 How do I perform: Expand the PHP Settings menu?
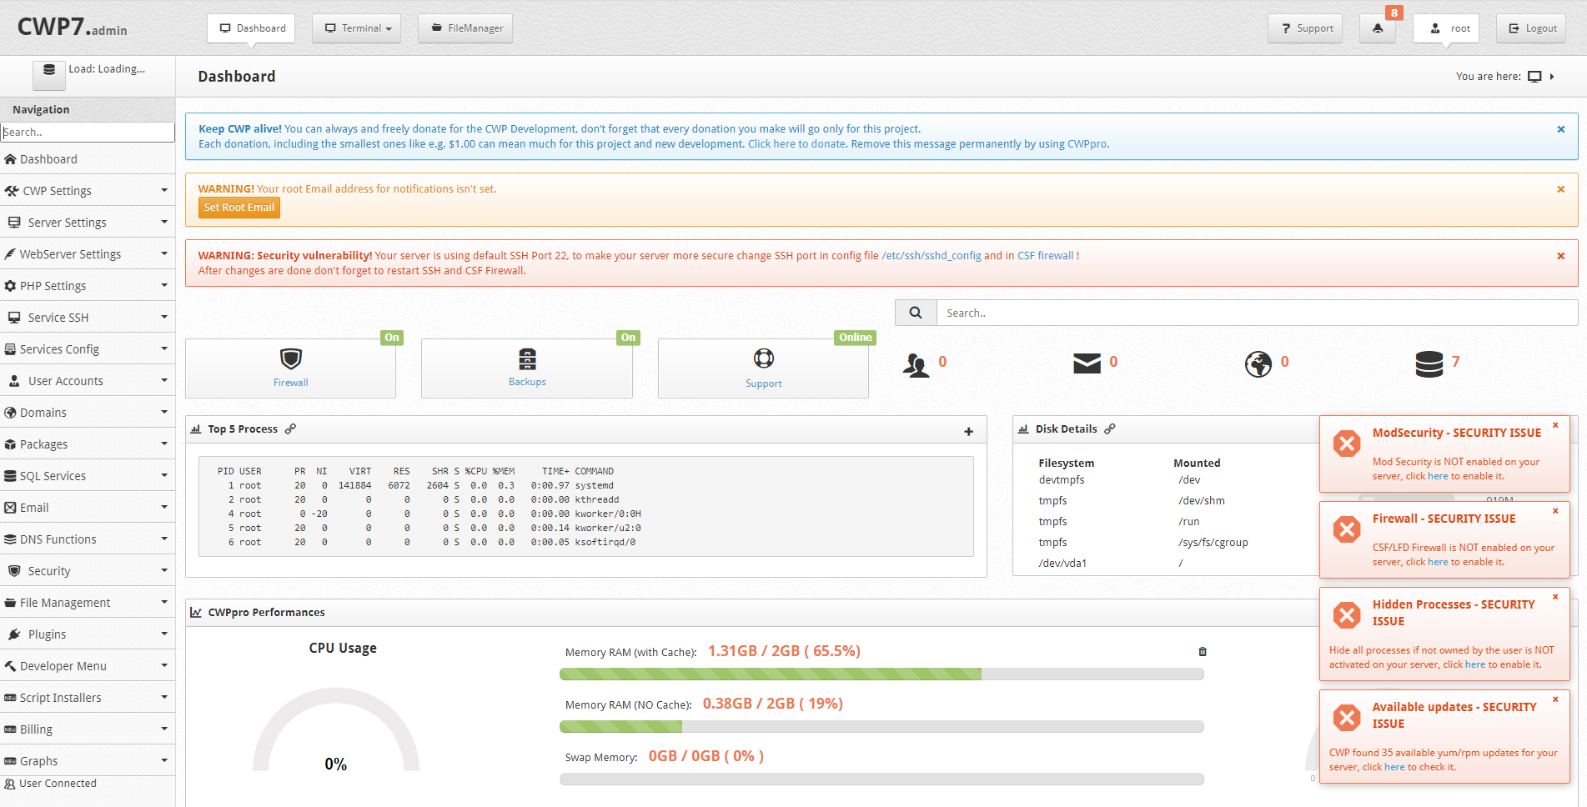(88, 286)
